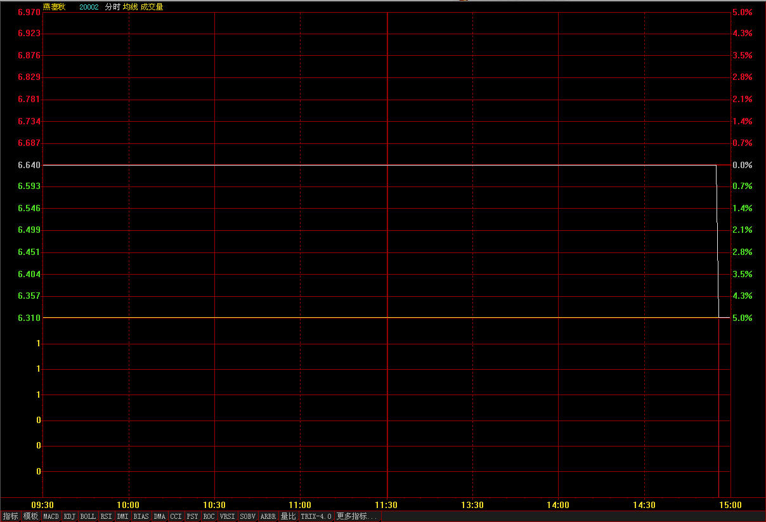Click the stock name 燕塞秋
The height and width of the screenshot is (522, 766).
click(x=54, y=7)
